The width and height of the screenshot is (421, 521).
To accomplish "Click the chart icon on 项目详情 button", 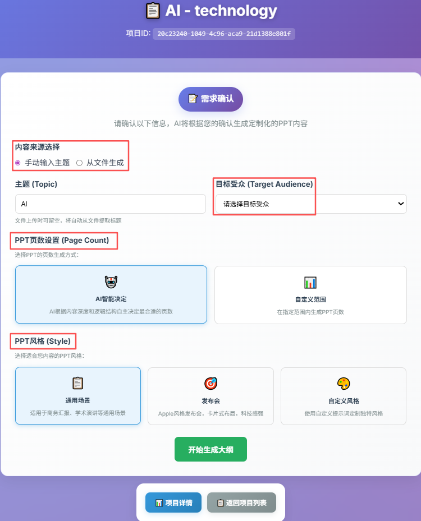I will coord(159,502).
